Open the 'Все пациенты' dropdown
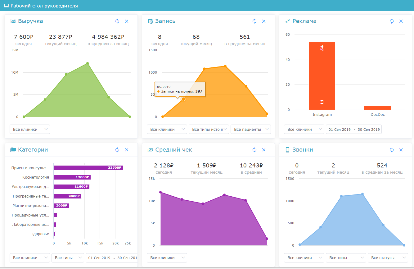This screenshot has height=269, width=414. pos(250,129)
